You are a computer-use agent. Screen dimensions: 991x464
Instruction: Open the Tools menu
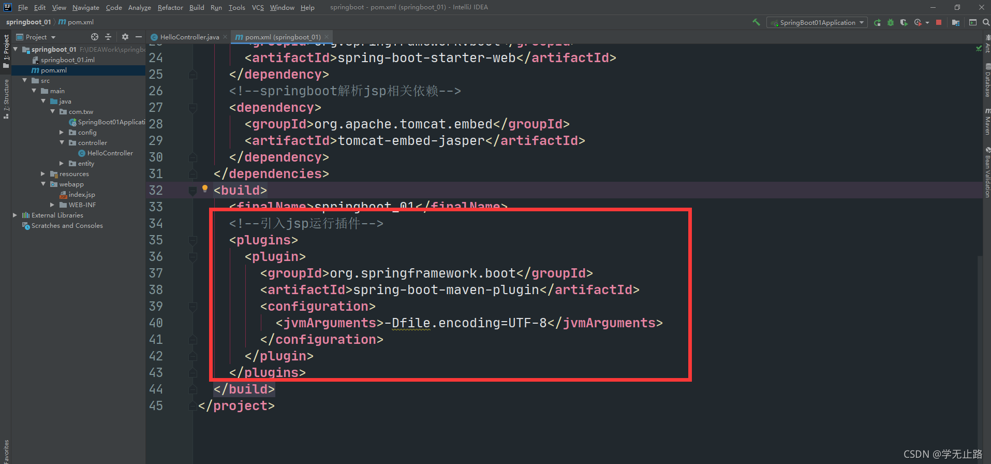point(236,7)
